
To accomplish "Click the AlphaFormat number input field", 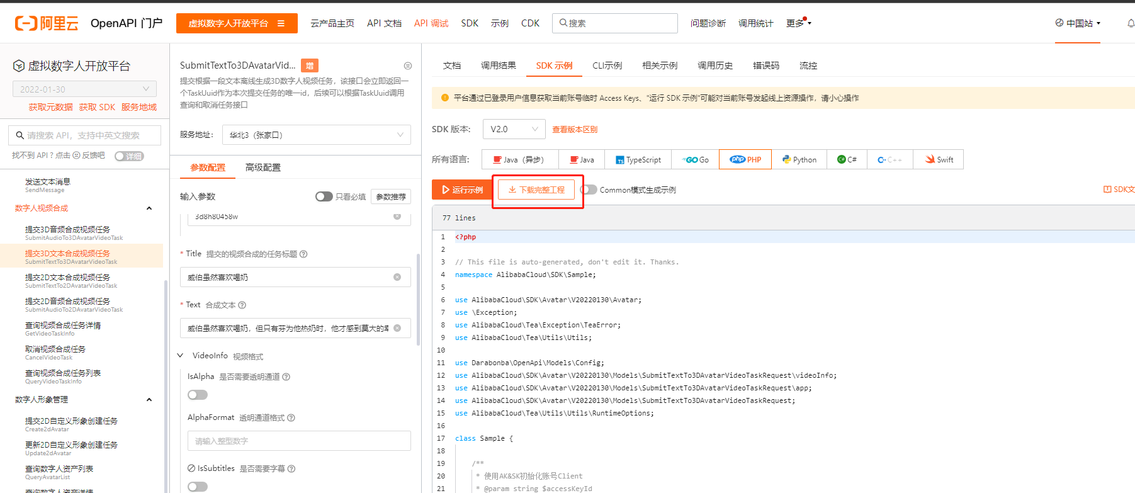I will coord(299,441).
